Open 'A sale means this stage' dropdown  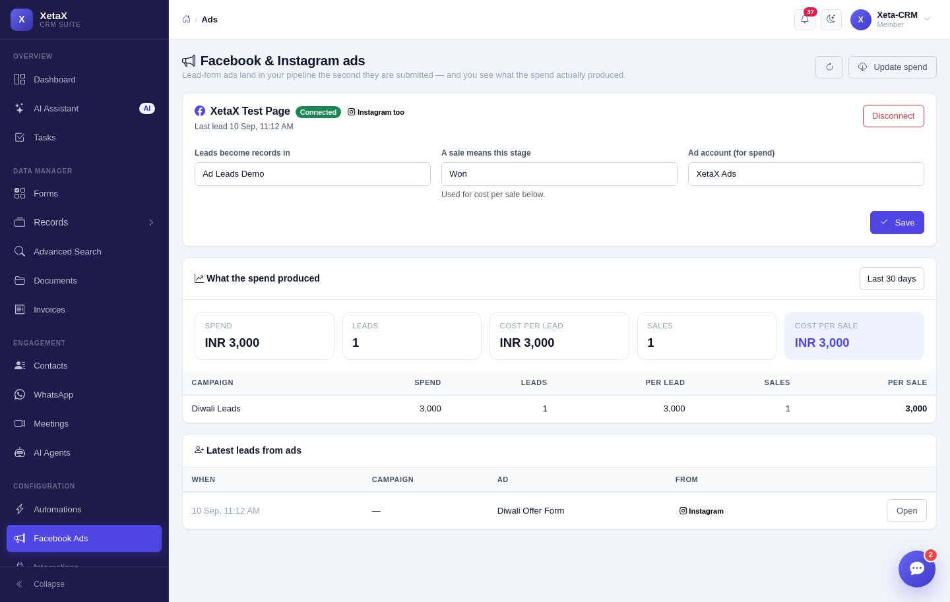click(x=559, y=174)
